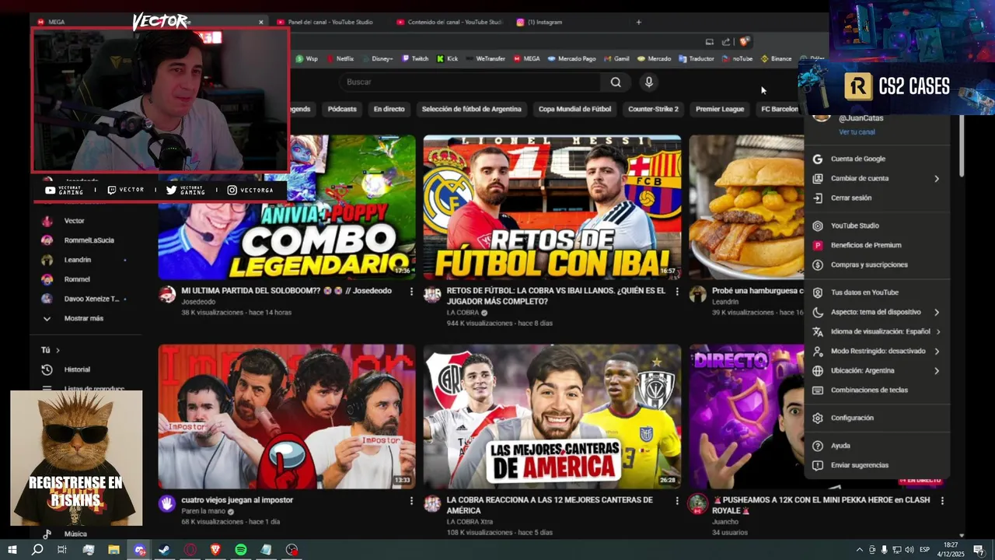Click the share page icon in address bar
The width and height of the screenshot is (995, 560).
726,42
